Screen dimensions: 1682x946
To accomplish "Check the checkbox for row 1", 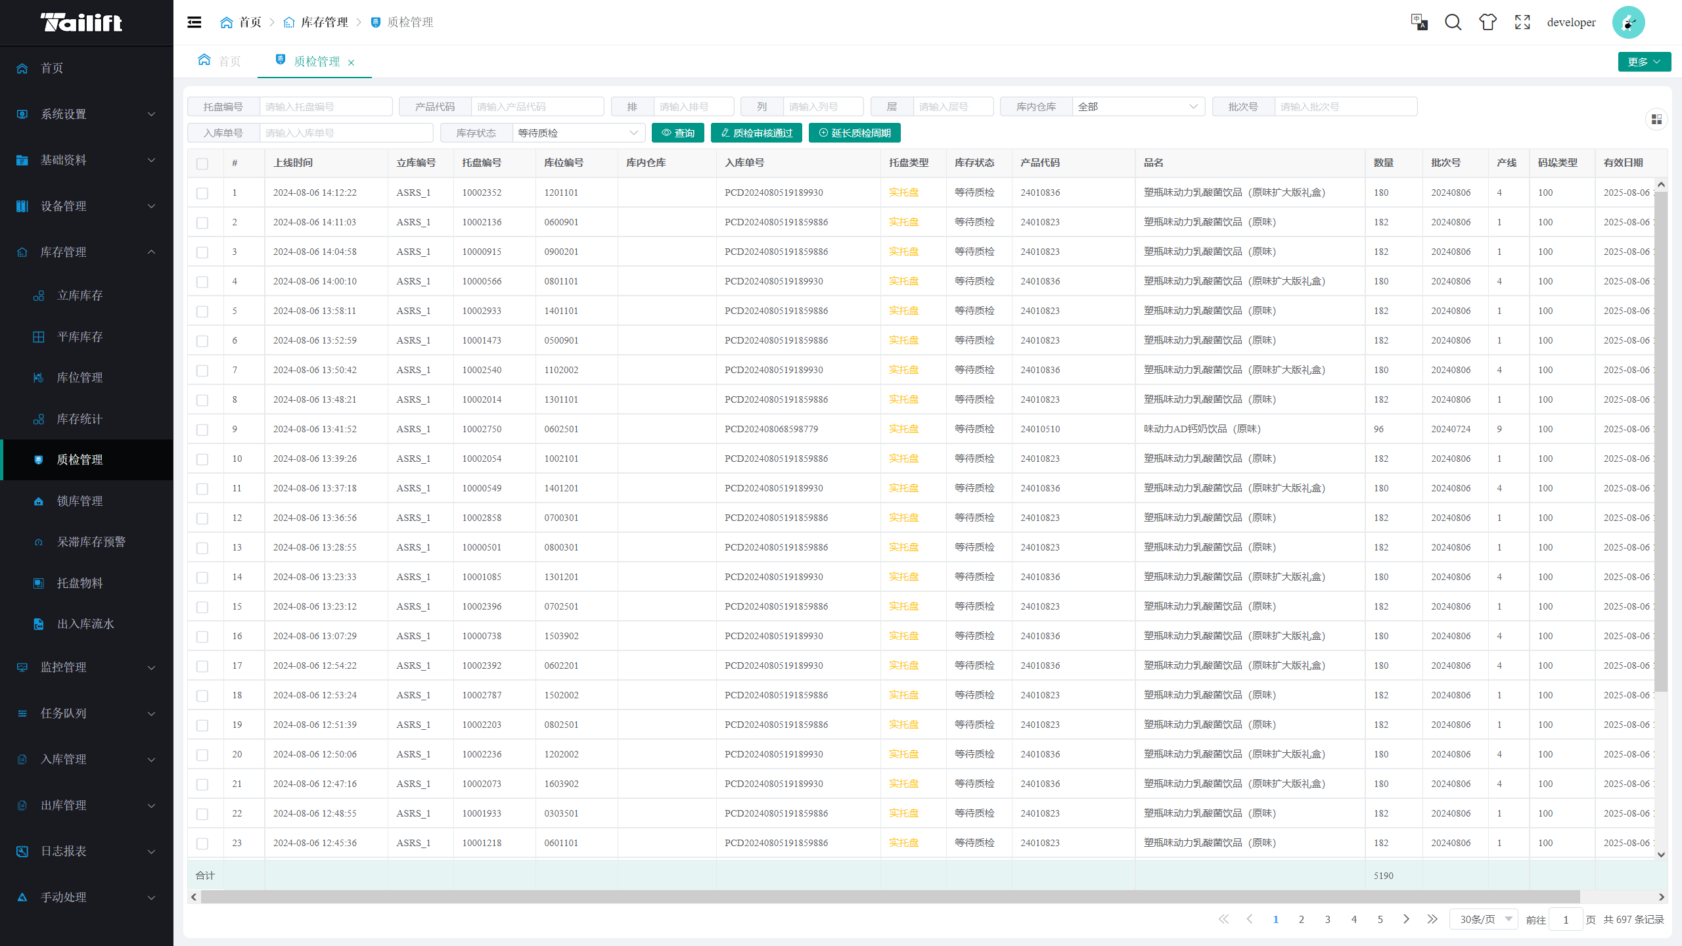I will [202, 193].
